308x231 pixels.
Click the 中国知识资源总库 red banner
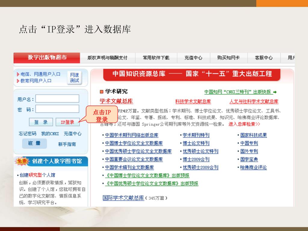click(x=192, y=74)
